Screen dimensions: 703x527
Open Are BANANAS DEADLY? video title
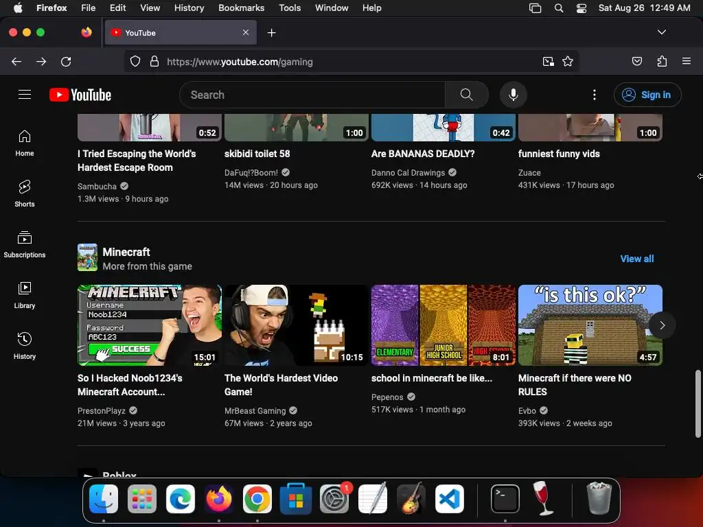423,154
